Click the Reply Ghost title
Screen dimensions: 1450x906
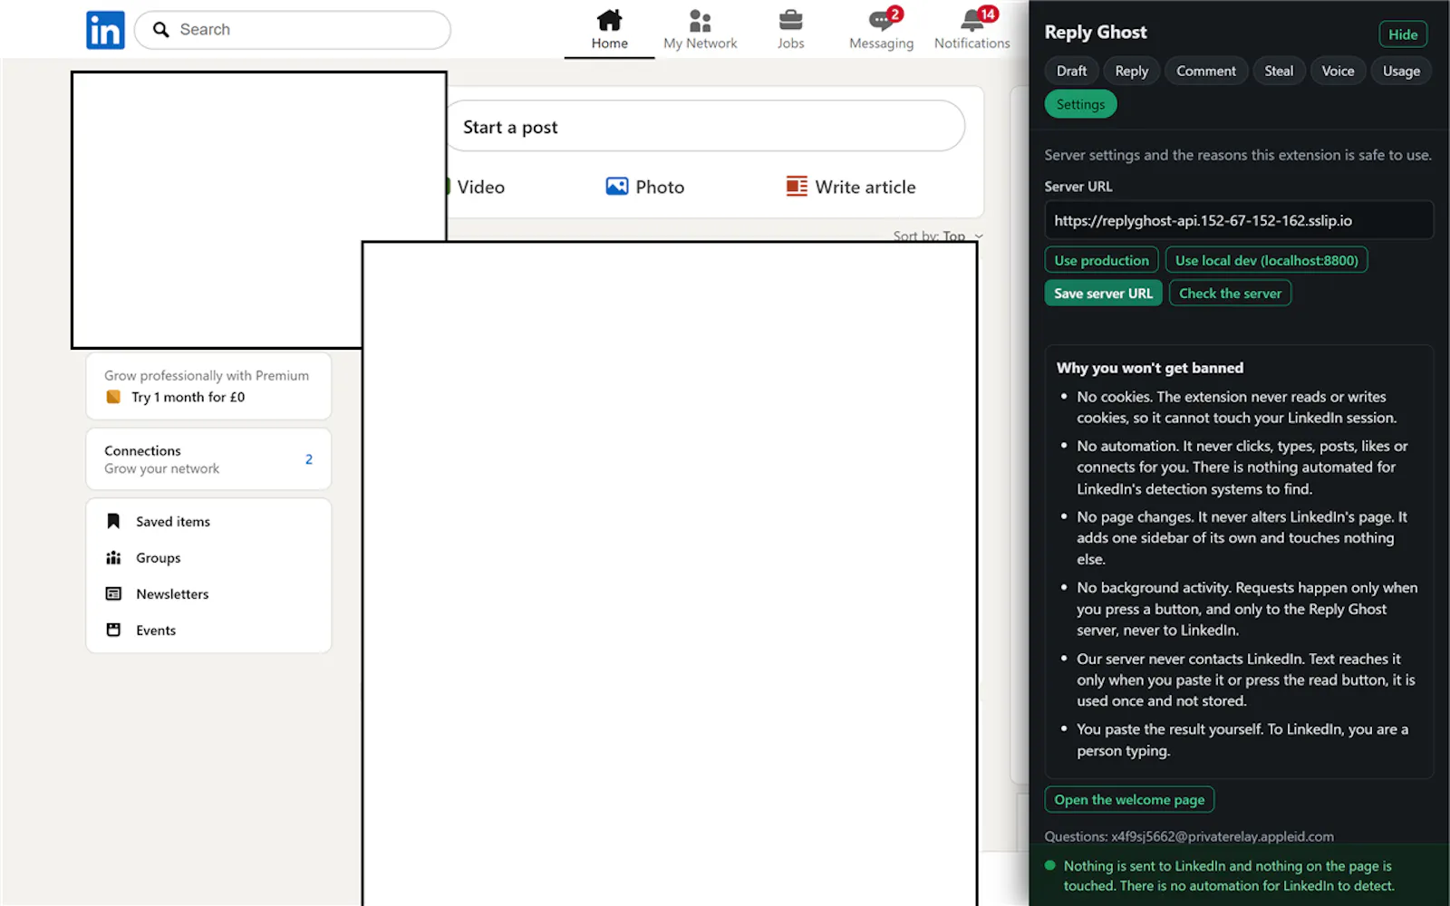click(x=1096, y=33)
